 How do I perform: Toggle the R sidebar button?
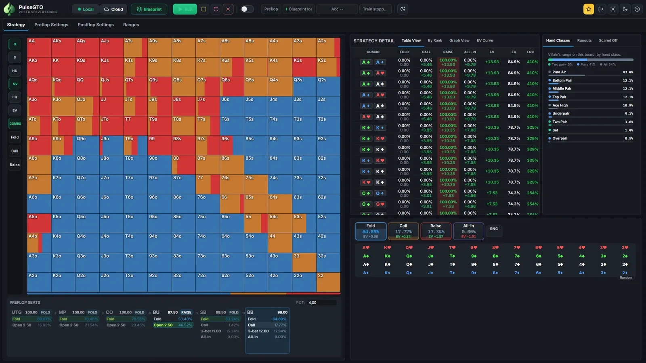15,44
